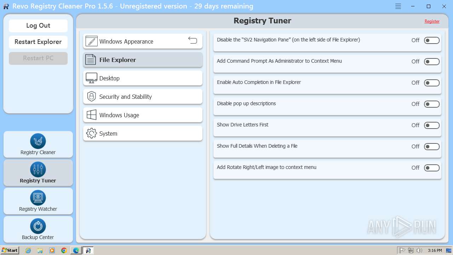Click the volume icon in system tray
Screen dimensions: 453x255
(419, 250)
